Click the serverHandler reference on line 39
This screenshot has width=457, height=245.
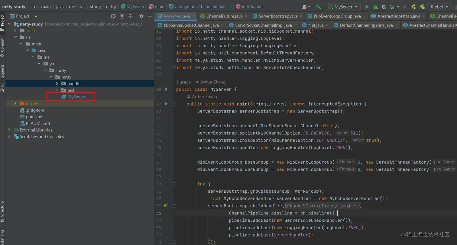click(291, 235)
